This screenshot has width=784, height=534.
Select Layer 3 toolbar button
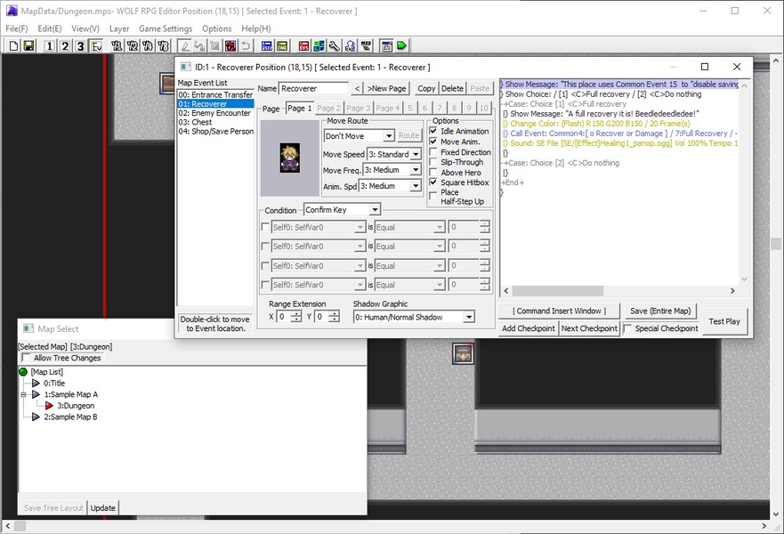click(x=80, y=45)
